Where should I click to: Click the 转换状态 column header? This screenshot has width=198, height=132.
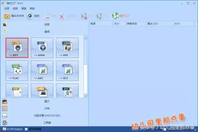point(136,23)
